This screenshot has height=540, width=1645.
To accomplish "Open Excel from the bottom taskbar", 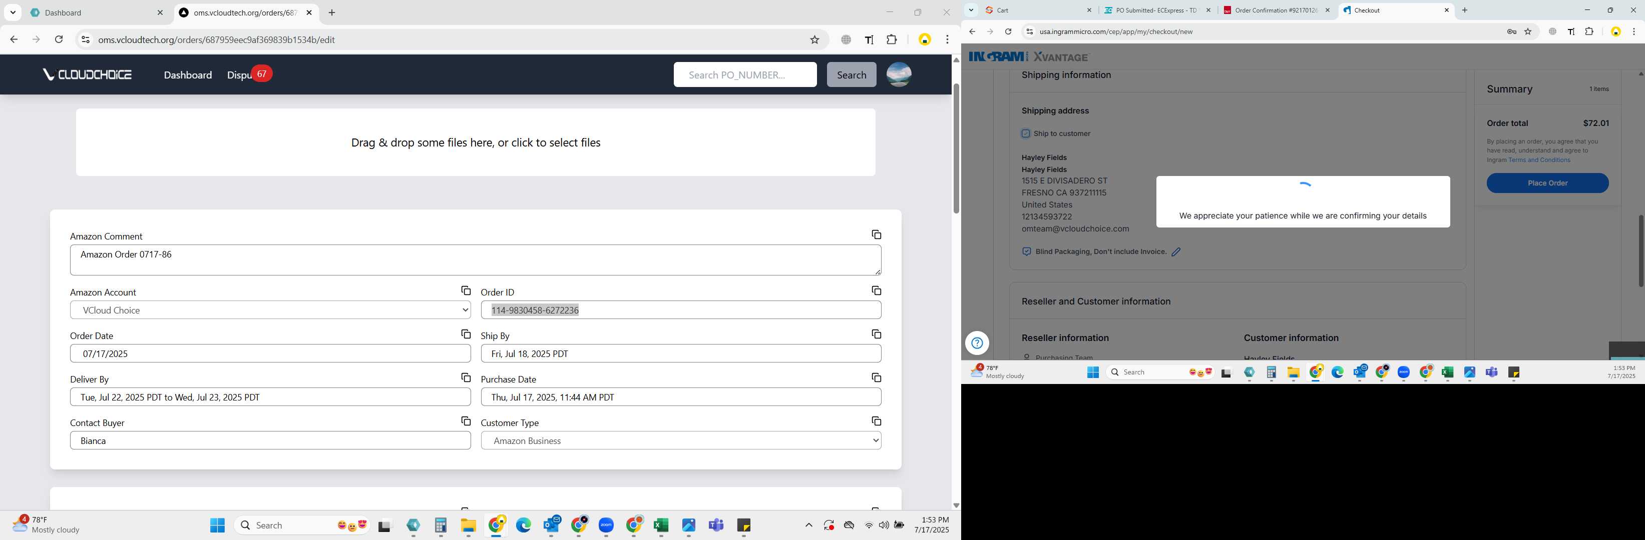I will pyautogui.click(x=661, y=524).
